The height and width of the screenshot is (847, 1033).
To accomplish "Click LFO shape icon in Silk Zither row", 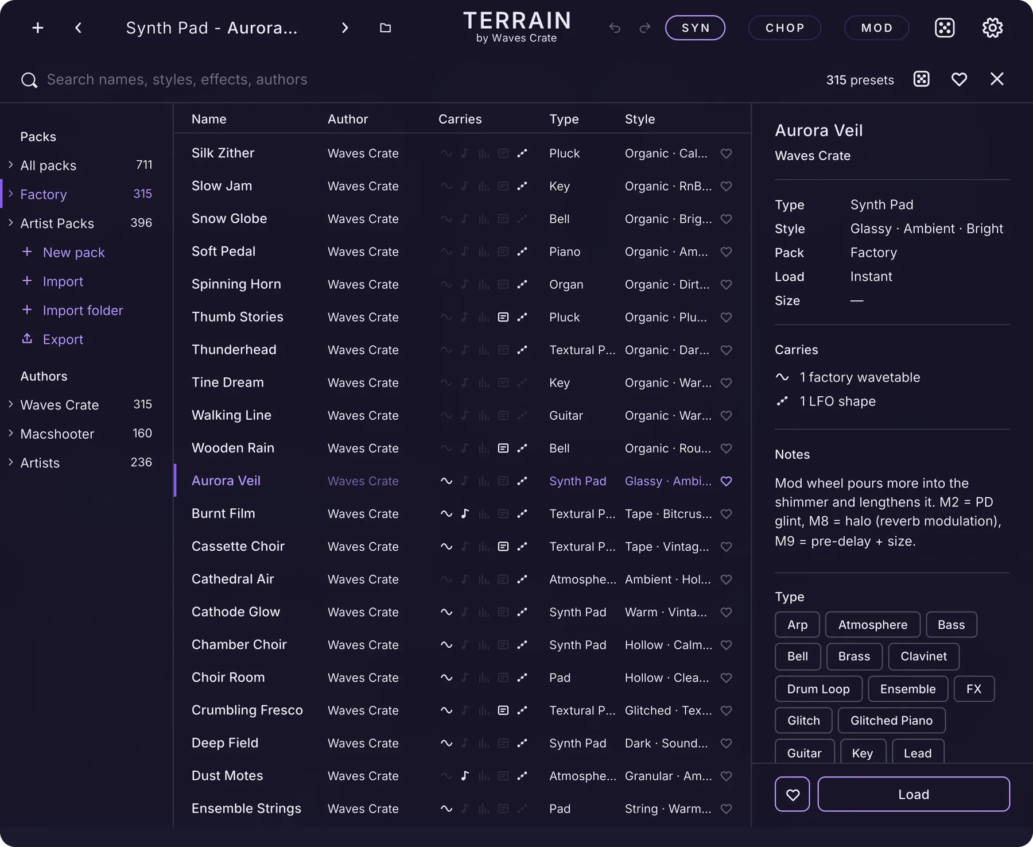I will tap(522, 153).
